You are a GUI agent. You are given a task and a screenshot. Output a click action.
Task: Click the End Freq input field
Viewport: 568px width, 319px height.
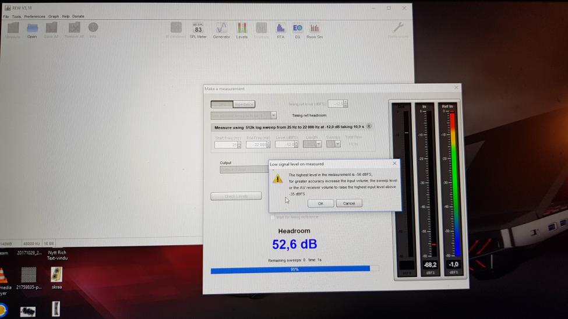point(256,145)
